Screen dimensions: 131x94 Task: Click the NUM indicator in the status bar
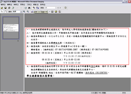[x=124, y=93]
